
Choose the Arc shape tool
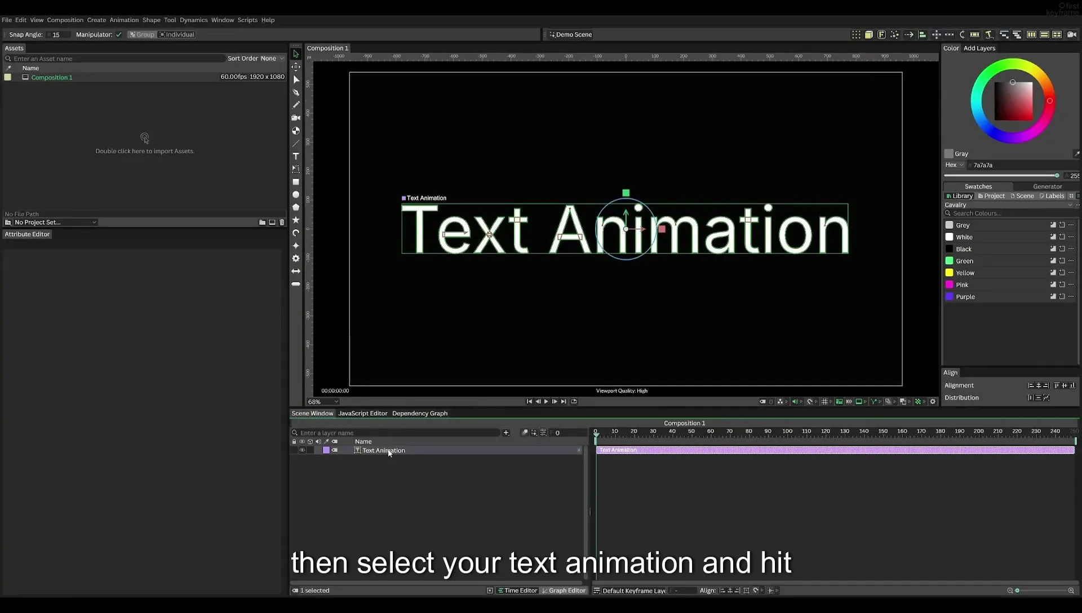click(x=296, y=233)
